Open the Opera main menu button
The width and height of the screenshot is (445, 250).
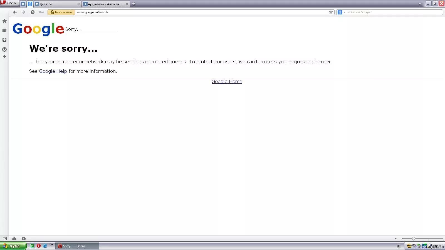pyautogui.click(x=9, y=3)
